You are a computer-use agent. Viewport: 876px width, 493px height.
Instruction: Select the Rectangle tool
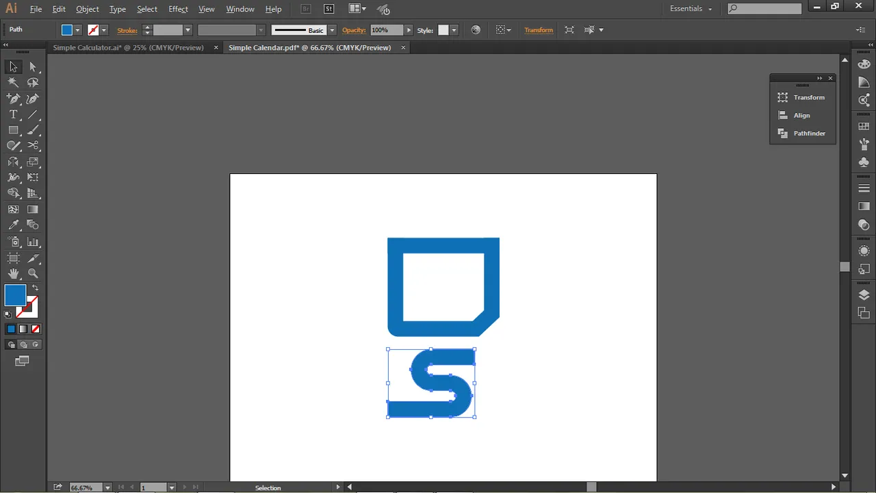click(x=13, y=130)
